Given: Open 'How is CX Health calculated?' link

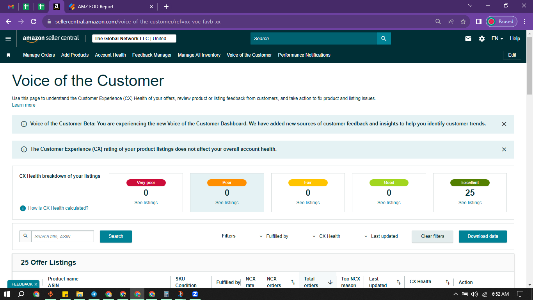Looking at the screenshot, I should click(x=58, y=208).
